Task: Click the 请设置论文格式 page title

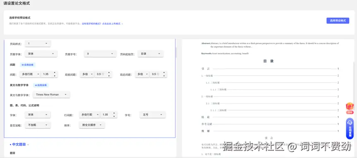Action: pyautogui.click(x=17, y=3)
